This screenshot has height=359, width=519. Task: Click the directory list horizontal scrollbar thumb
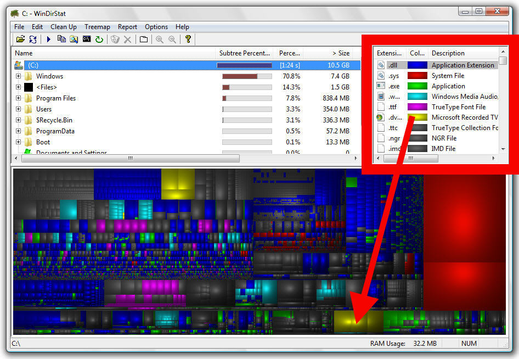tap(131, 158)
